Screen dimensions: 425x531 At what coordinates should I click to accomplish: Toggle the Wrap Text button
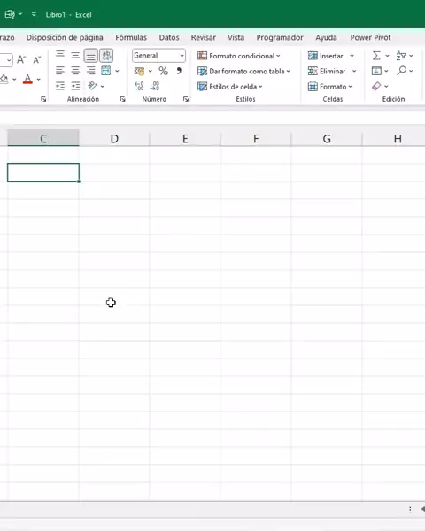point(106,56)
